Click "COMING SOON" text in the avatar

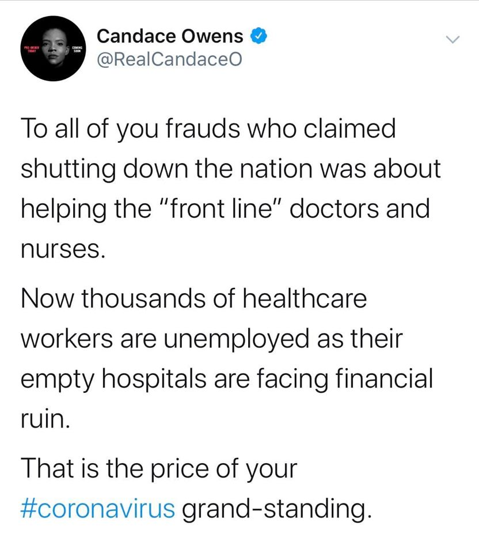coord(78,50)
